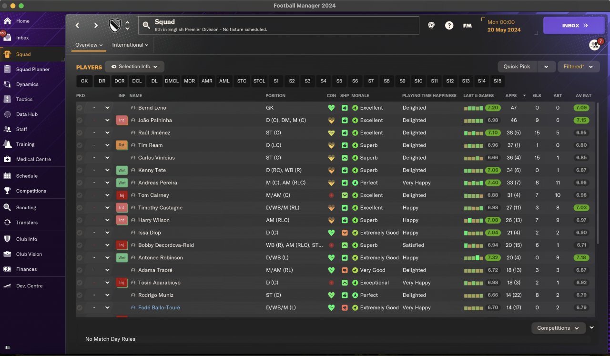Toggle the picked circle for Tim Ream
Viewport: 610px width, 356px height.
coord(80,145)
